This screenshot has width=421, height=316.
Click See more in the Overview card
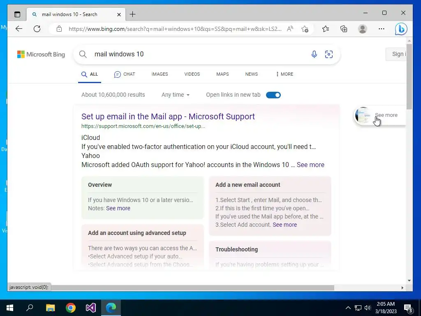tap(118, 208)
